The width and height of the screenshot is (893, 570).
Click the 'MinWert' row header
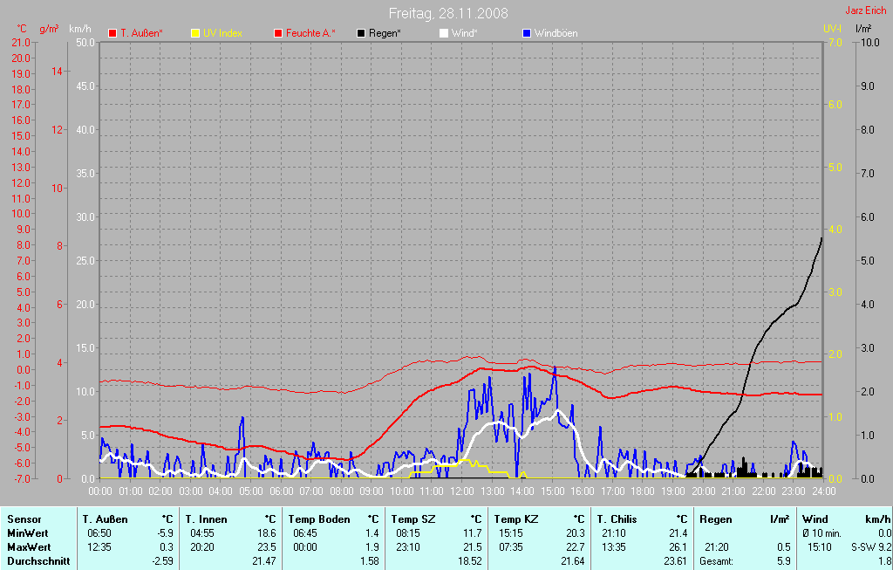pyautogui.click(x=28, y=533)
